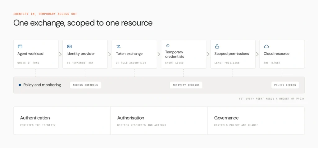
Task: Click the swap arrows icon on Token exchange
Action: coord(118,46)
